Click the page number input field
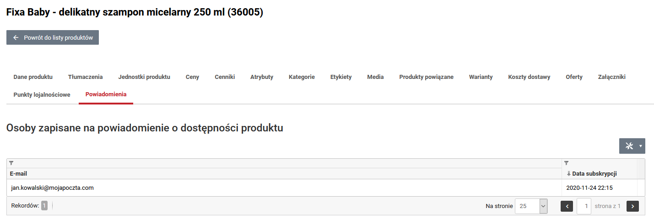This screenshot has height=224, width=654. [x=584, y=206]
